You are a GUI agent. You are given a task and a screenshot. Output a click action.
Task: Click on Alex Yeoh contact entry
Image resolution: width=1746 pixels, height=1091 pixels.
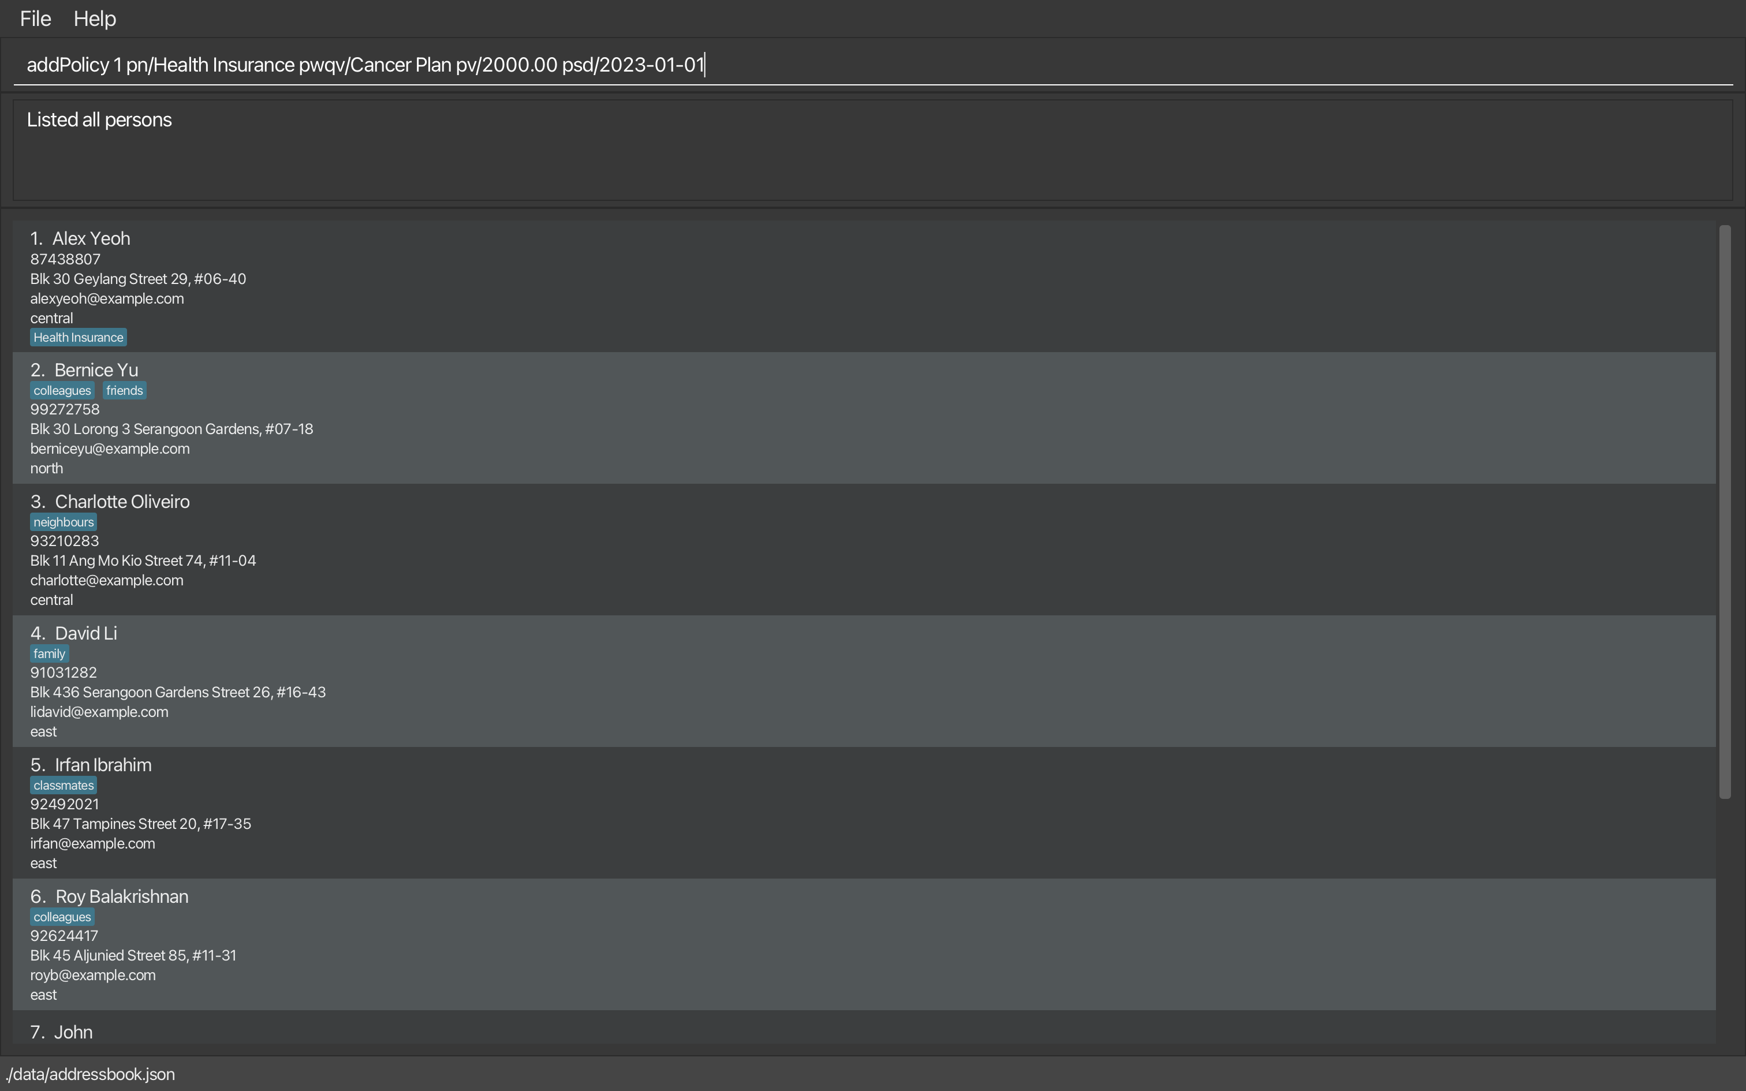[871, 286]
